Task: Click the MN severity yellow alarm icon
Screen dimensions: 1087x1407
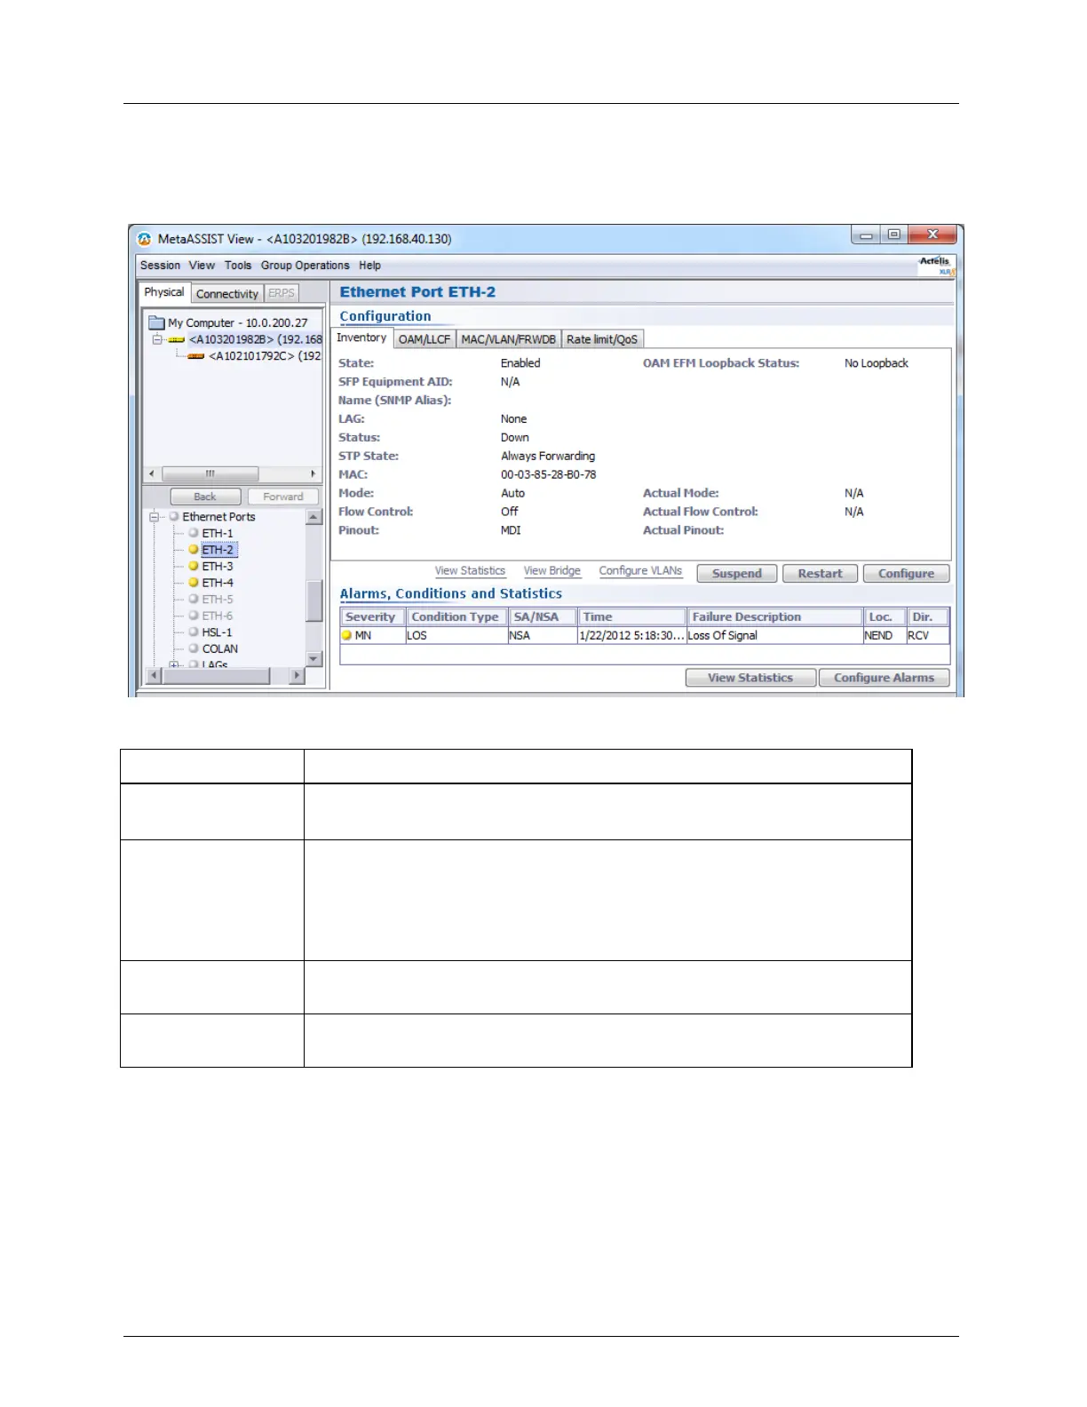Action: [347, 635]
